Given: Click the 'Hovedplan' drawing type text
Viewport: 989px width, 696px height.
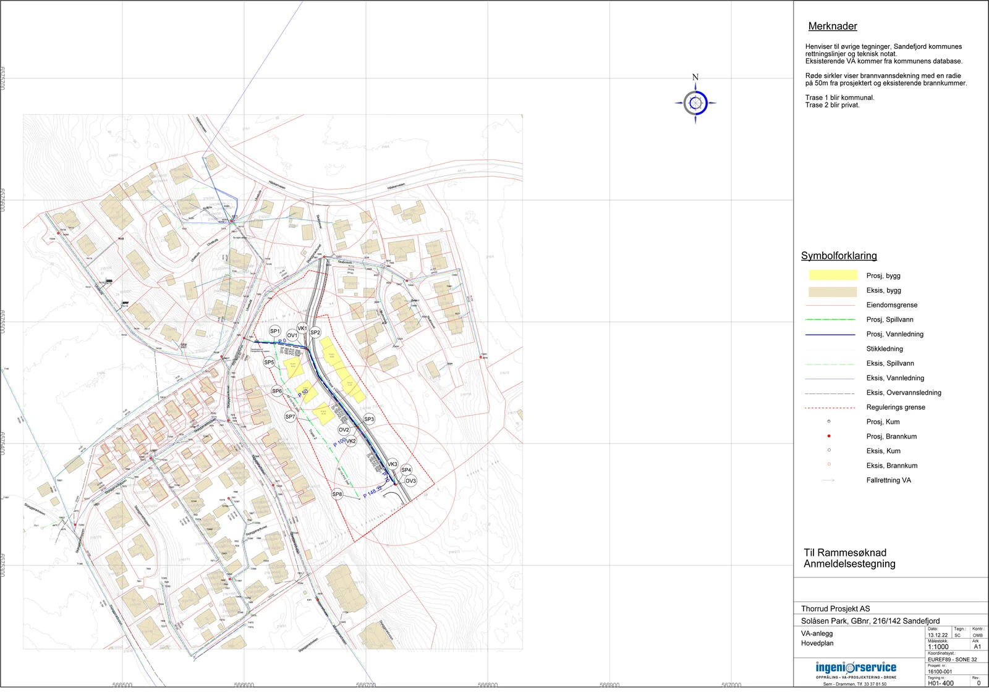Looking at the screenshot, I should point(817,644).
